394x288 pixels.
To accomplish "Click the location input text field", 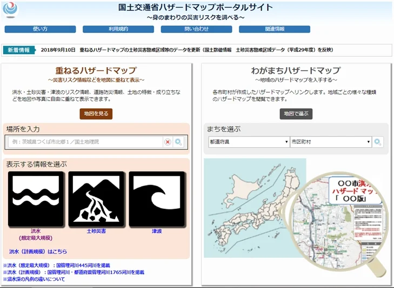I will 85,142.
